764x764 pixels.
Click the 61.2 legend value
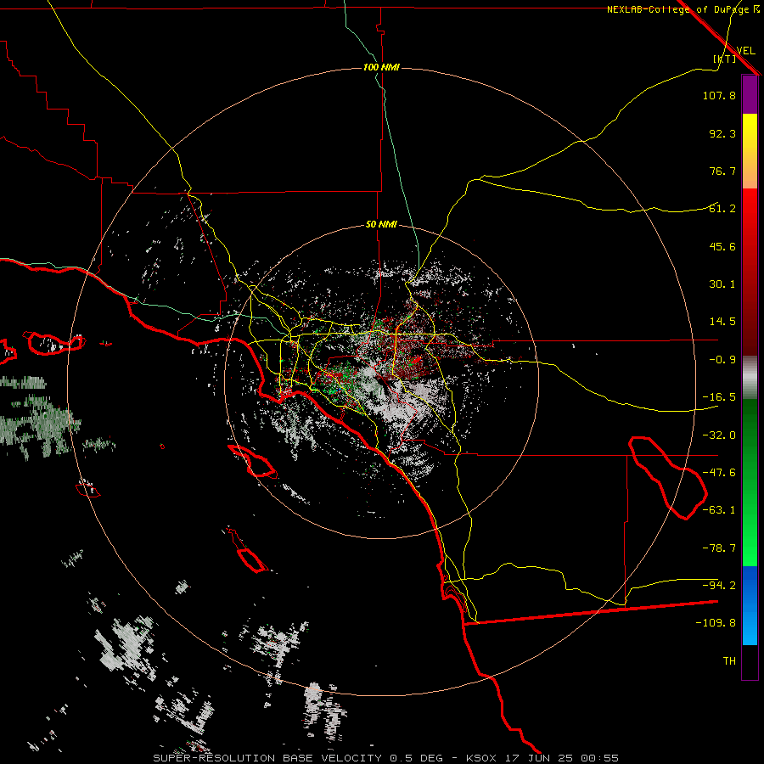point(722,209)
